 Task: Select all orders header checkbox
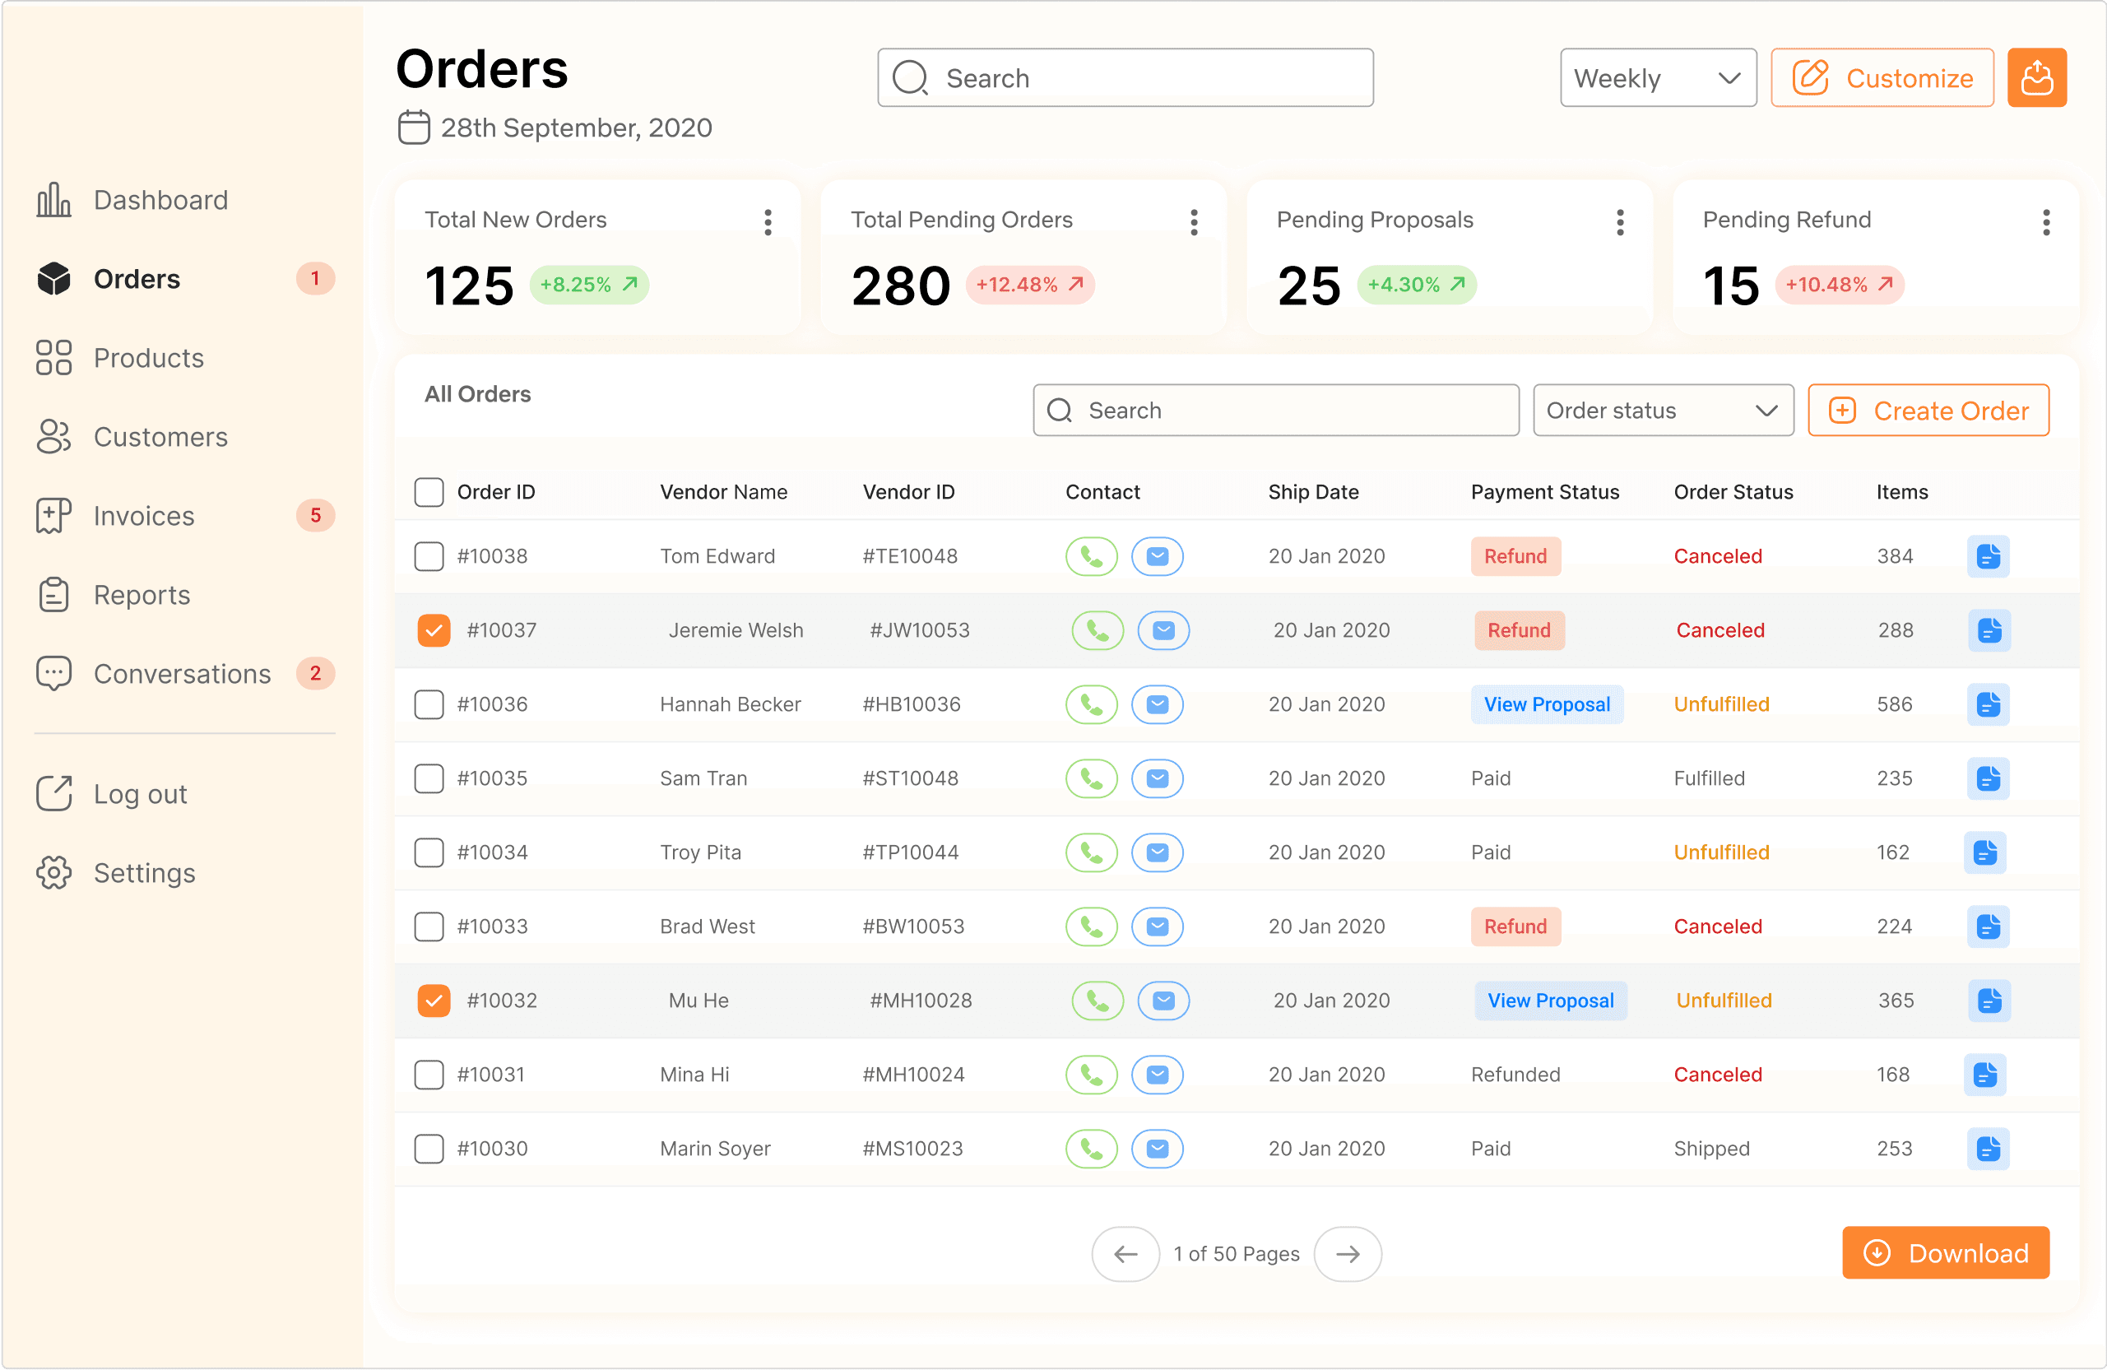click(429, 492)
